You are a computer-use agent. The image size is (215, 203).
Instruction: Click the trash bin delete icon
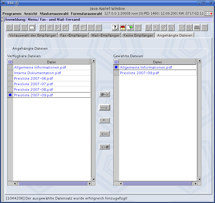[24, 27]
